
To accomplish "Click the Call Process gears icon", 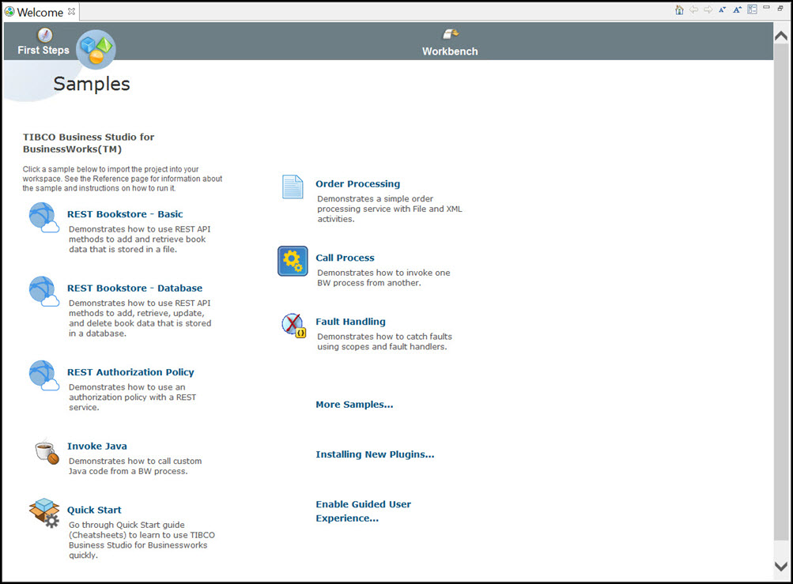I will [293, 261].
